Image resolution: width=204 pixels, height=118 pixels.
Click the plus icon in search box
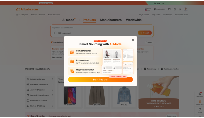(x=54, y=33)
